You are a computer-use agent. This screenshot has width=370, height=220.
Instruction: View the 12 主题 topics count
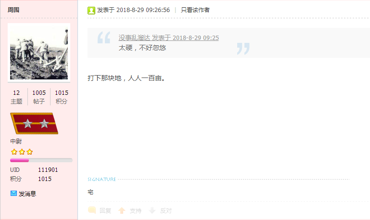pos(16,97)
